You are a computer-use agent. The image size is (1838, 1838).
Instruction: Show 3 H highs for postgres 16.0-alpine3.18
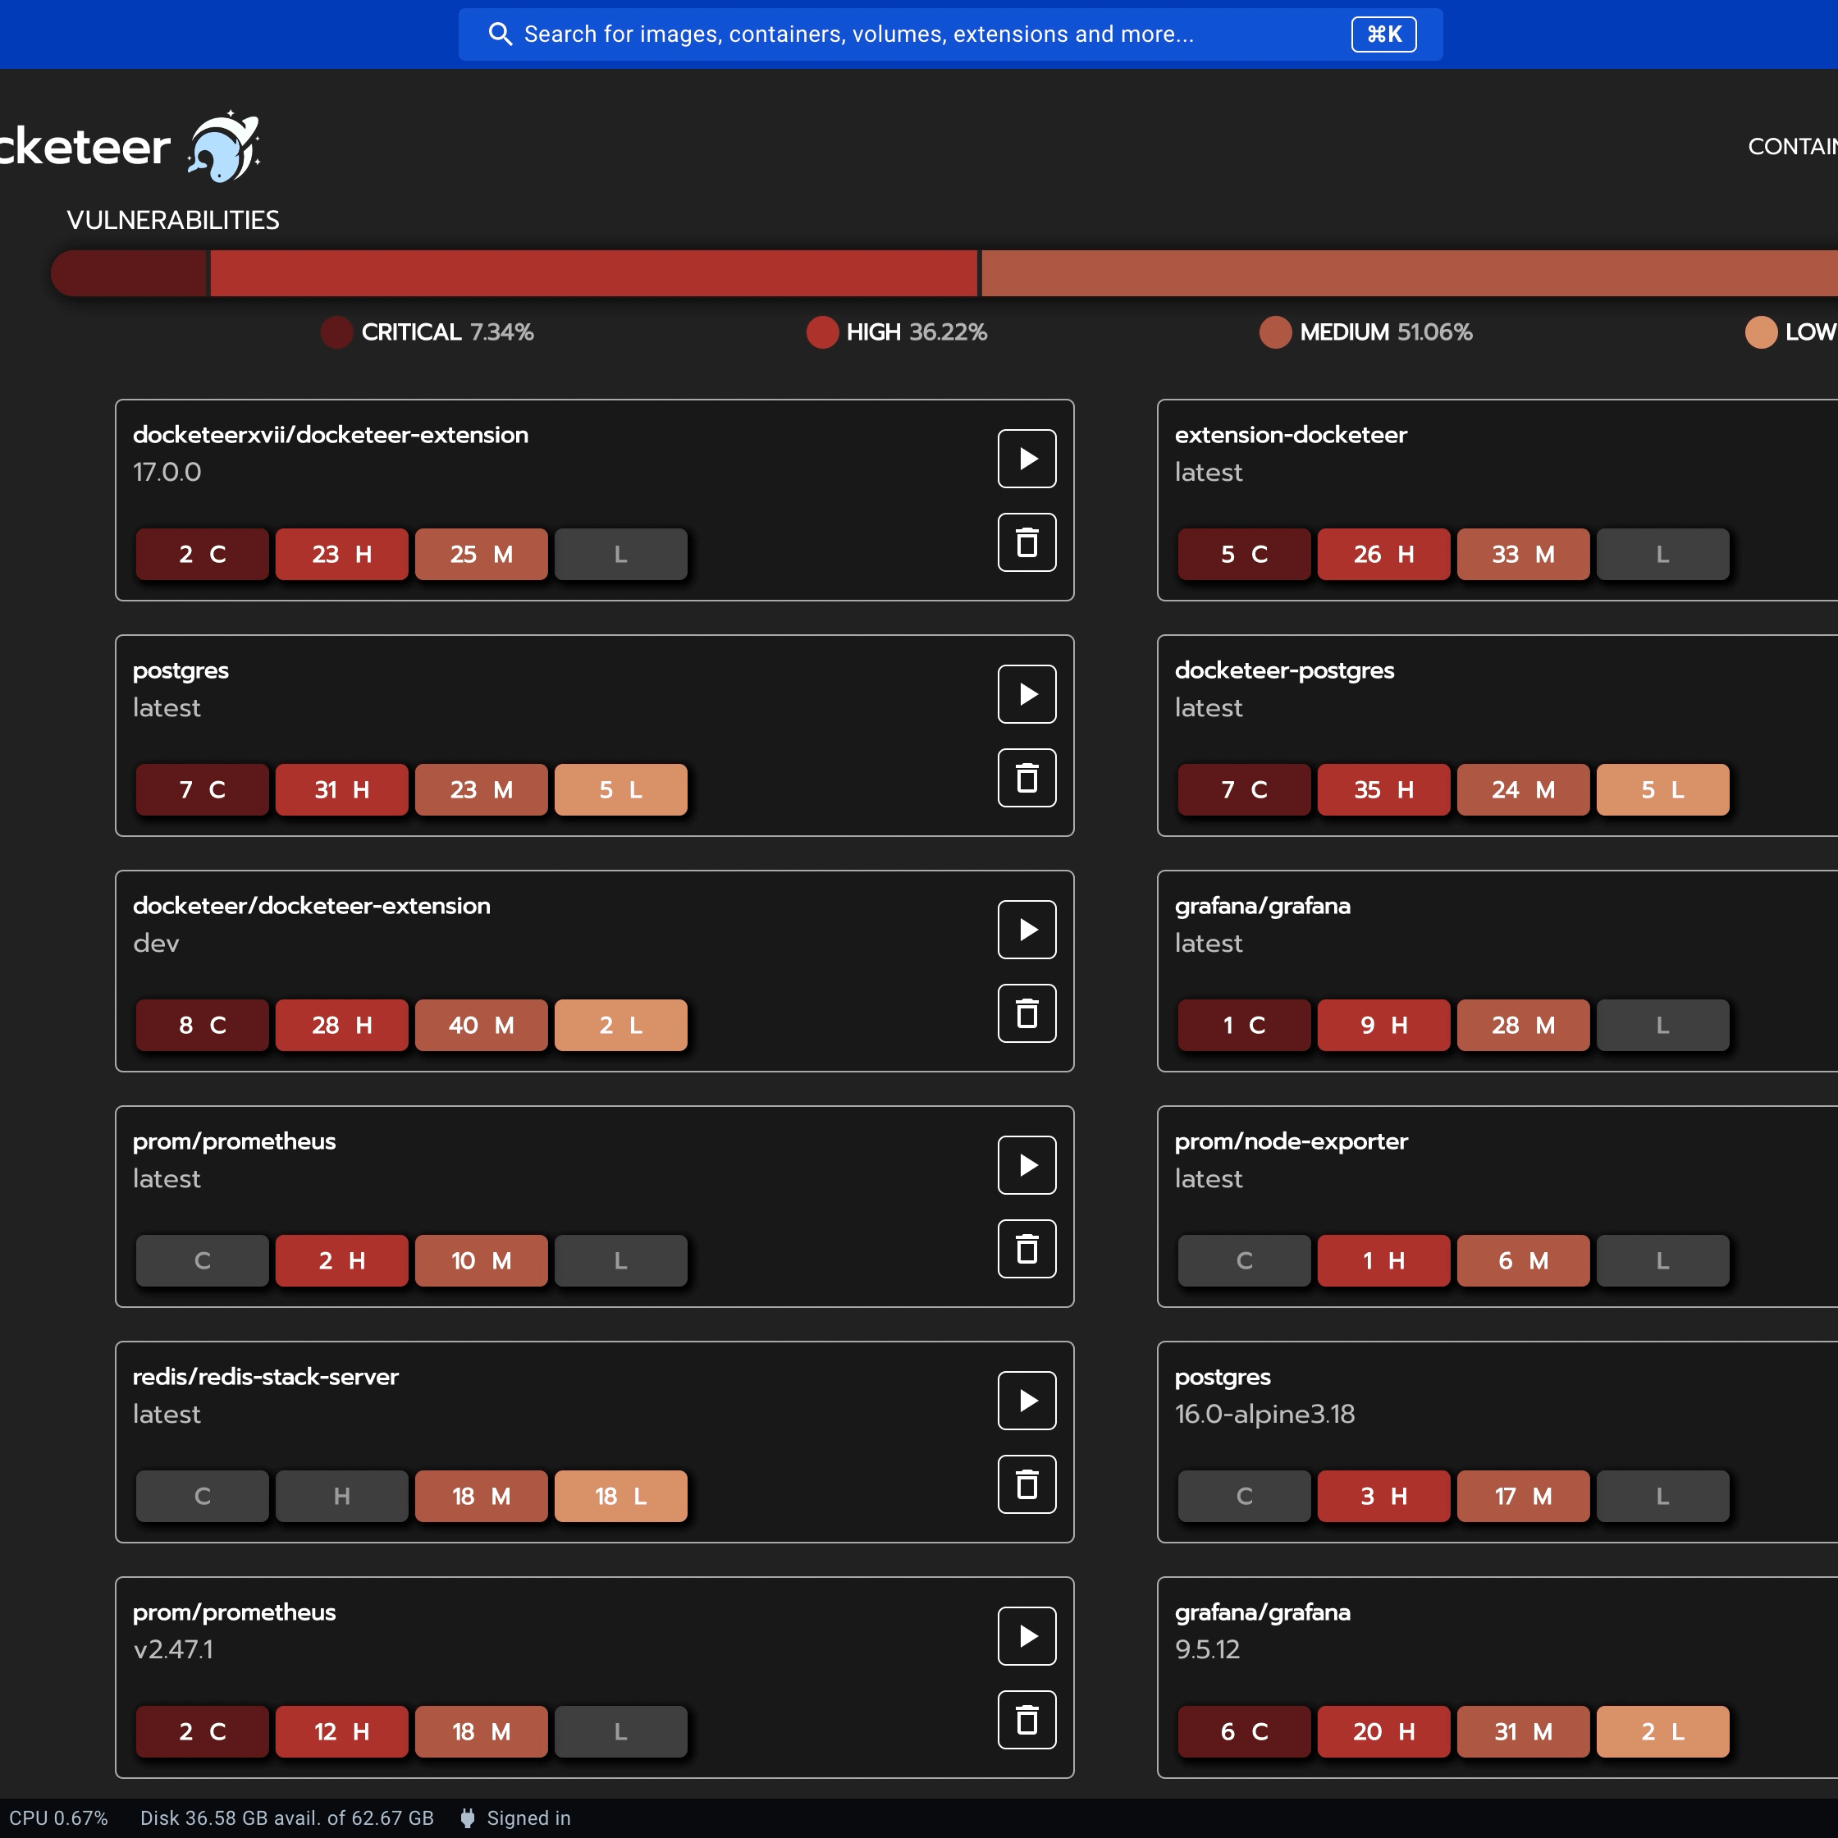pos(1383,1496)
